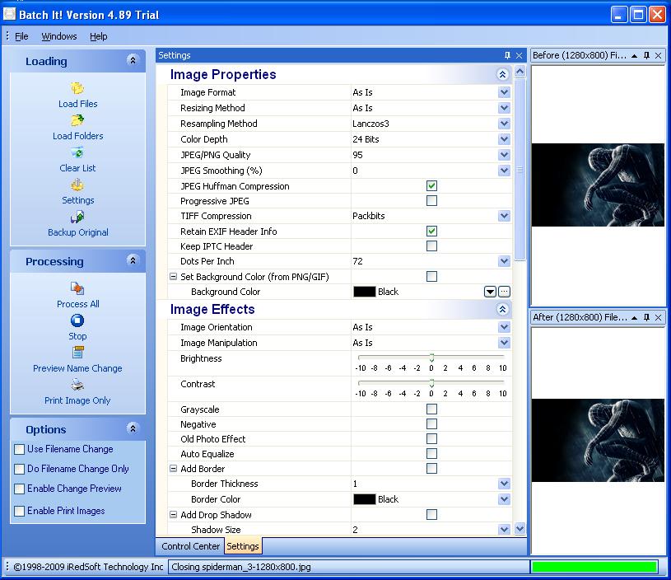Open the After panel triangle menu
The width and height of the screenshot is (671, 580).
pyautogui.click(x=635, y=318)
